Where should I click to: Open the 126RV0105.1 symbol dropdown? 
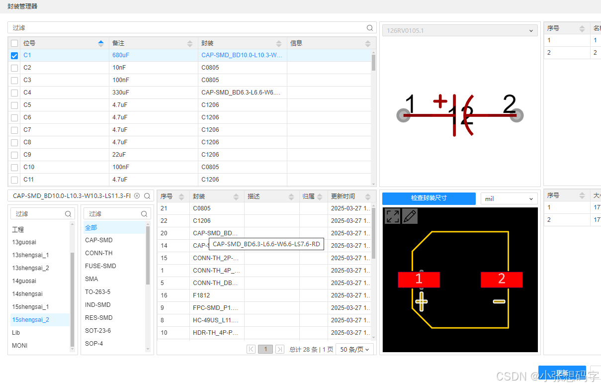click(460, 30)
